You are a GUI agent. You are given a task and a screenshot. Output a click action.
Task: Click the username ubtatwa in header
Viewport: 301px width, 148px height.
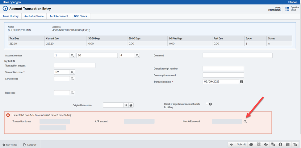coord(292,2)
